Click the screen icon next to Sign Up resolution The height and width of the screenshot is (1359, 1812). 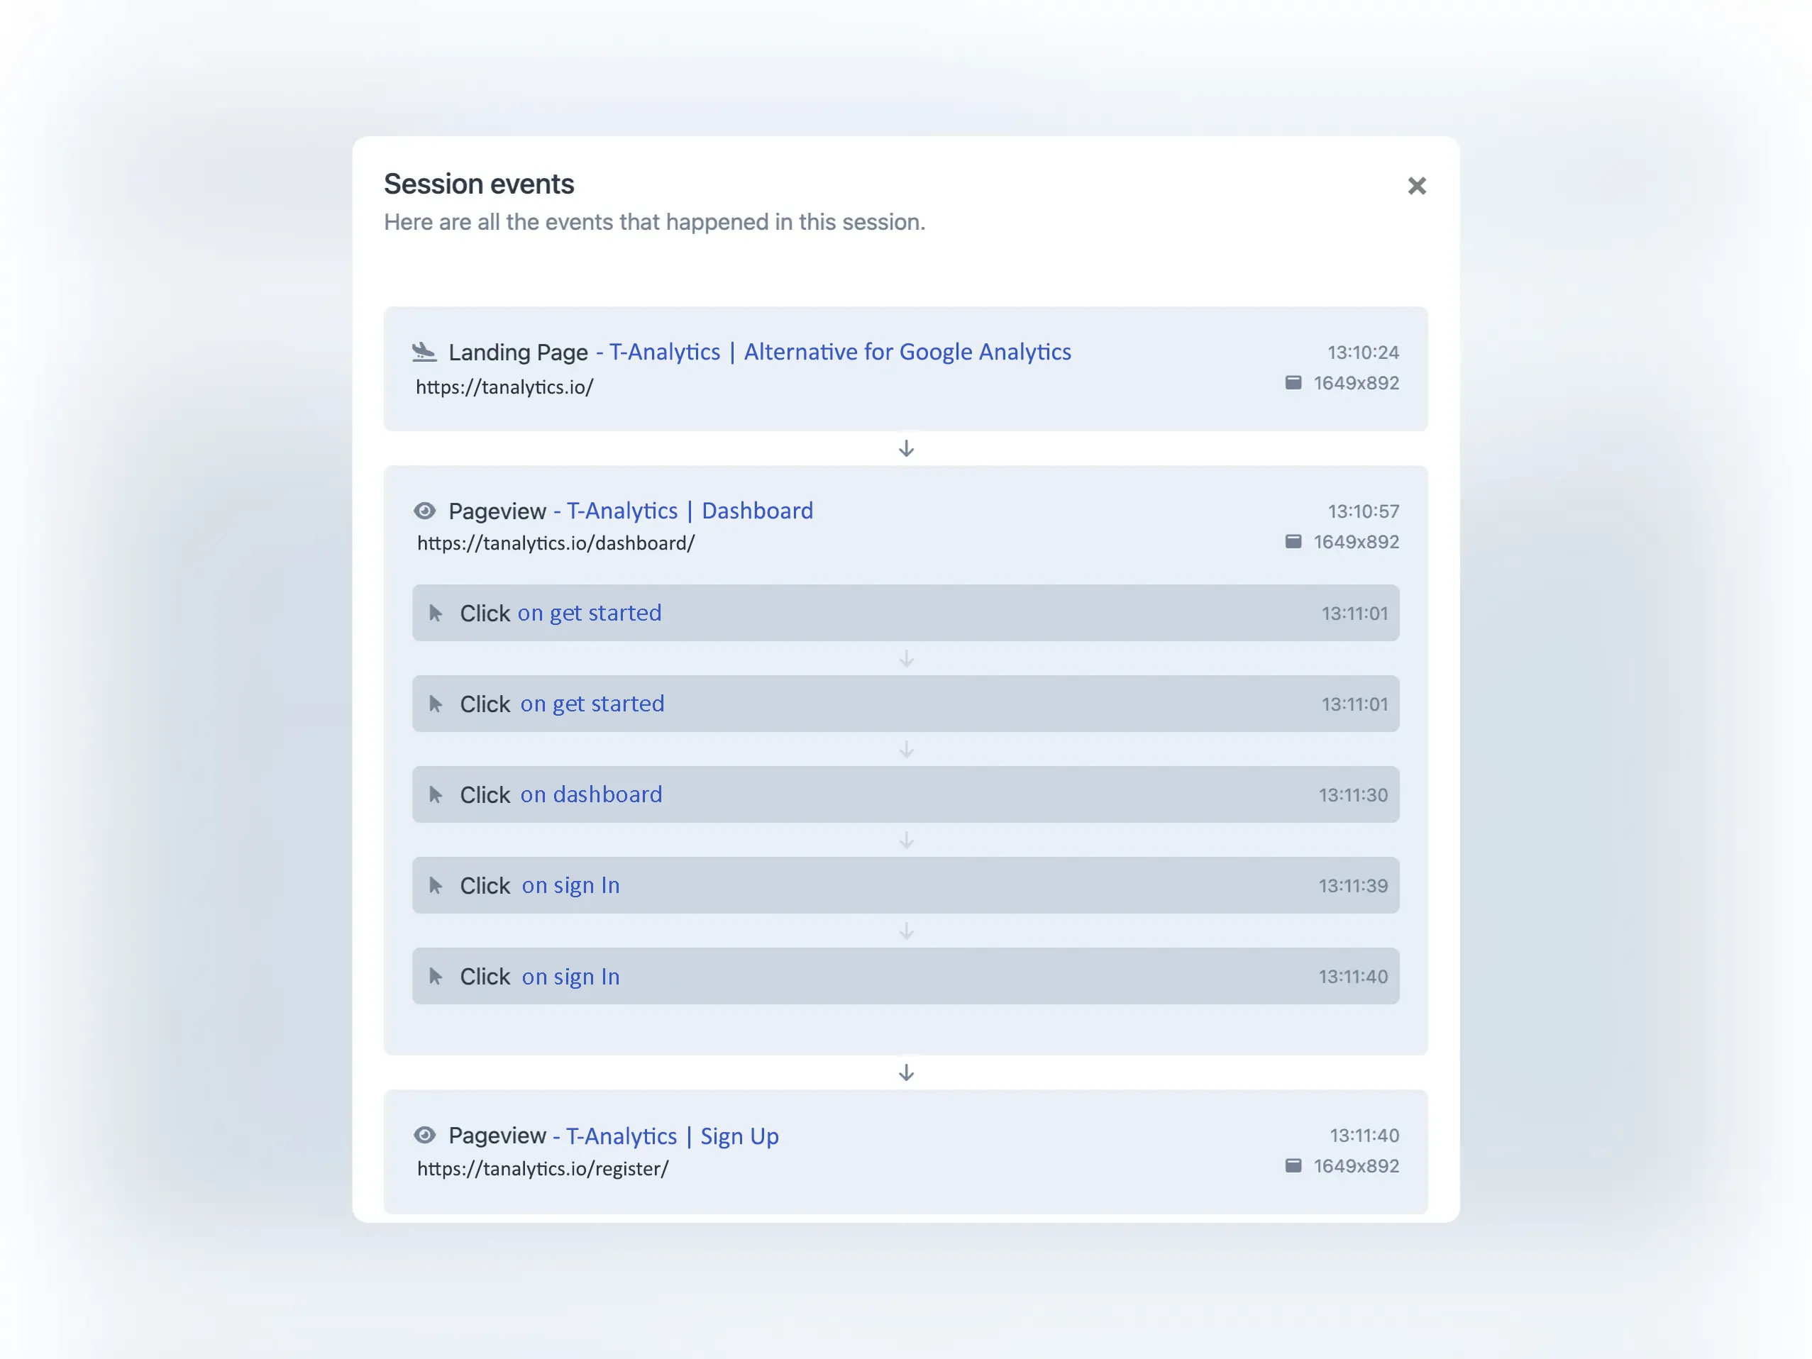[x=1293, y=1165]
